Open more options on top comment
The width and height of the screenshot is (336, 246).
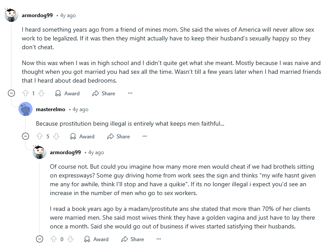130,93
